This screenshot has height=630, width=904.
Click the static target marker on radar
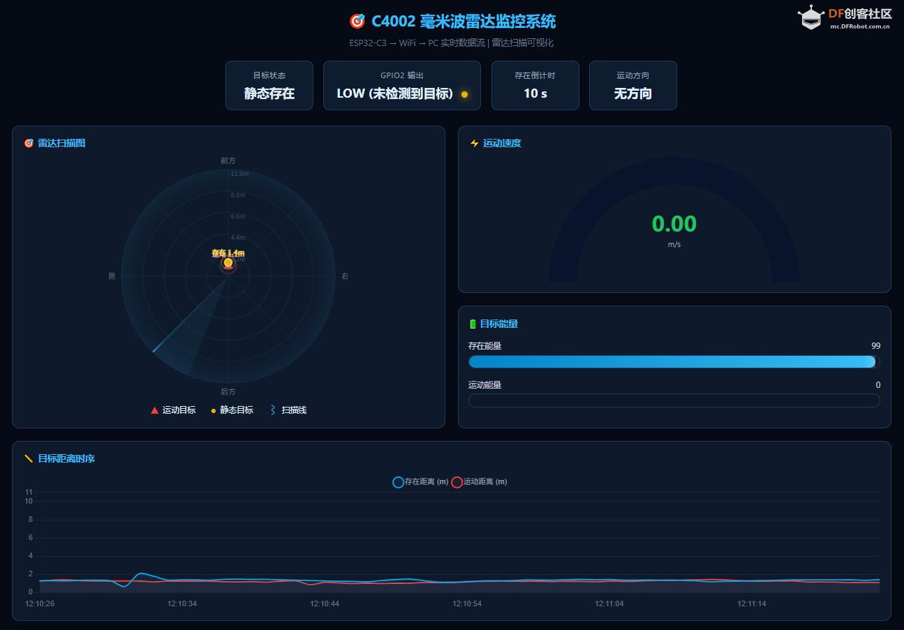[228, 263]
